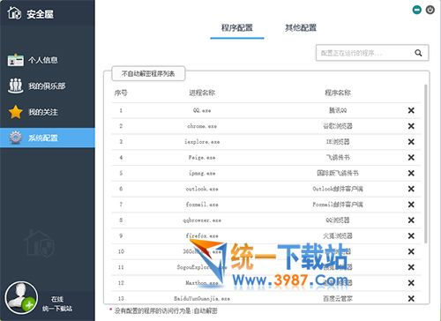This screenshot has height=321, width=441.
Task: Remove QQ.exe from the list
Action: (x=411, y=110)
